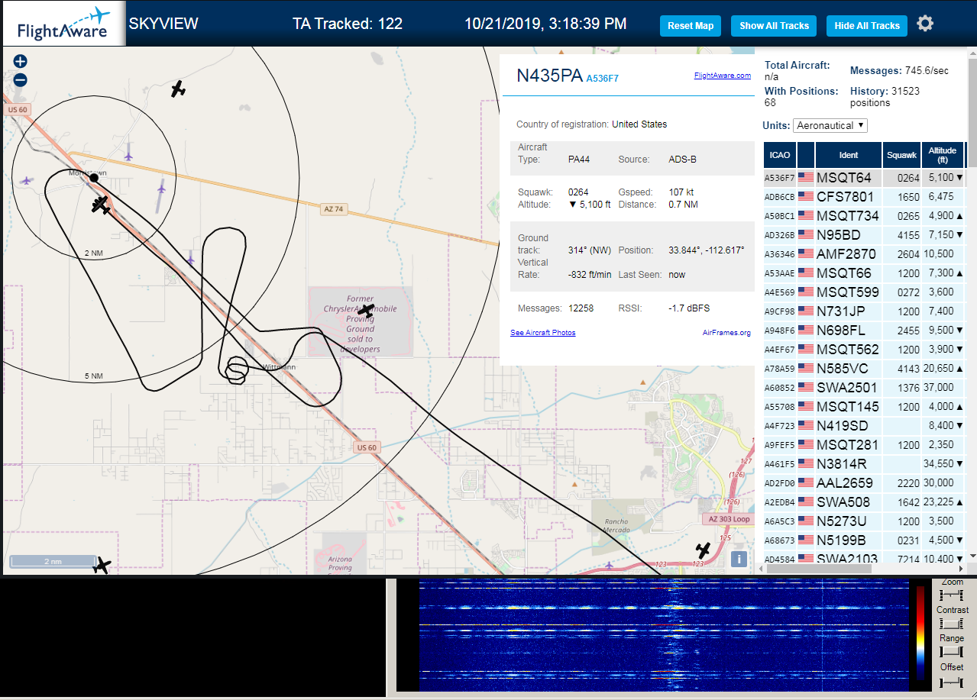
Task: Click ICAO code A60852 in the table
Action: [779, 388]
